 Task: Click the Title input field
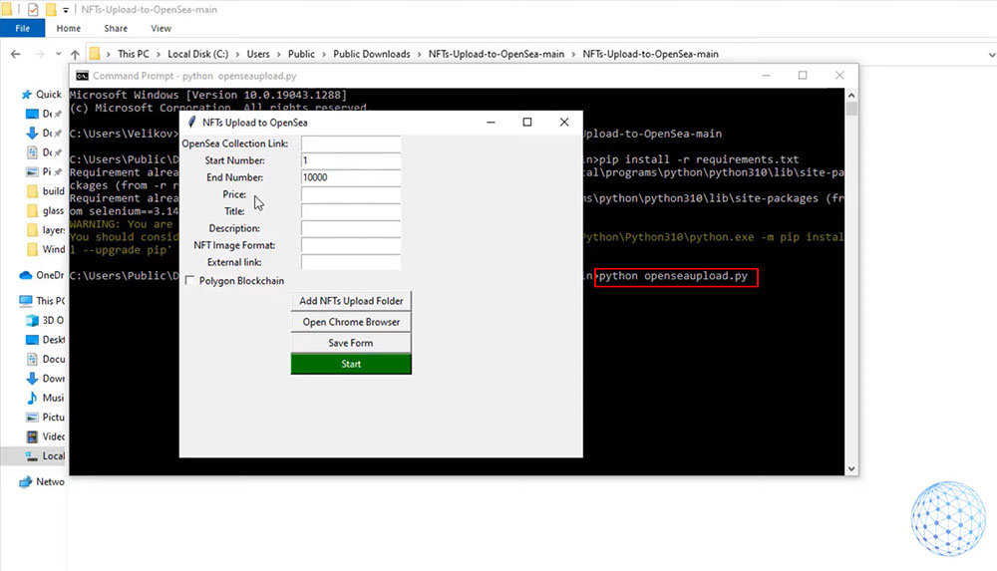click(351, 211)
